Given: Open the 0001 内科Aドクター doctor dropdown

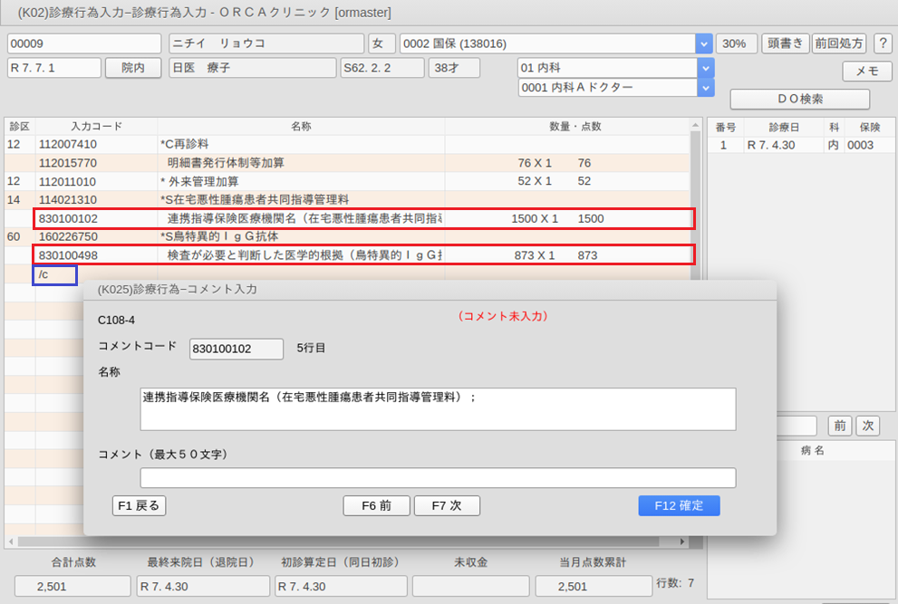Looking at the screenshot, I should pyautogui.click(x=704, y=87).
